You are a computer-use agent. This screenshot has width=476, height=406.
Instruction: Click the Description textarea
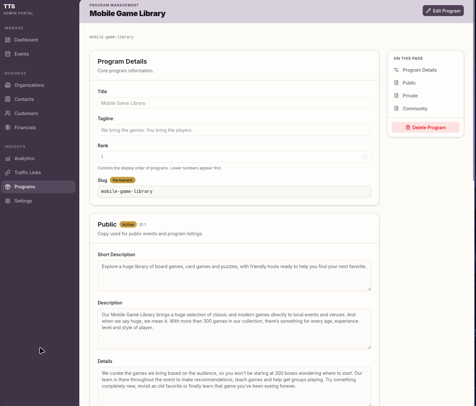coord(234,329)
